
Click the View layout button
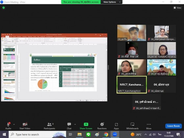click(177, 8)
